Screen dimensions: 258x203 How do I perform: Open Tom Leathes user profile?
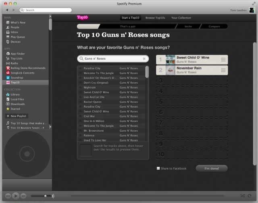pyautogui.click(x=239, y=10)
